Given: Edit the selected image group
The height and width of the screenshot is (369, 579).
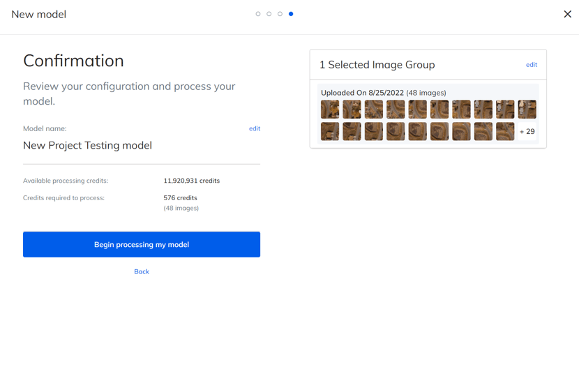Looking at the screenshot, I should coord(531,65).
